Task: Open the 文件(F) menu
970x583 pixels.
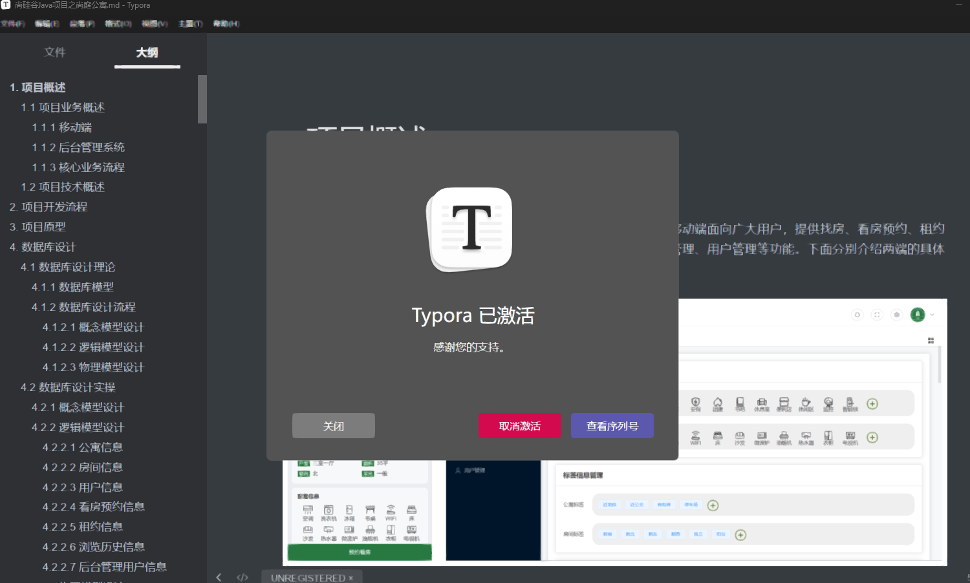Action: tap(13, 24)
